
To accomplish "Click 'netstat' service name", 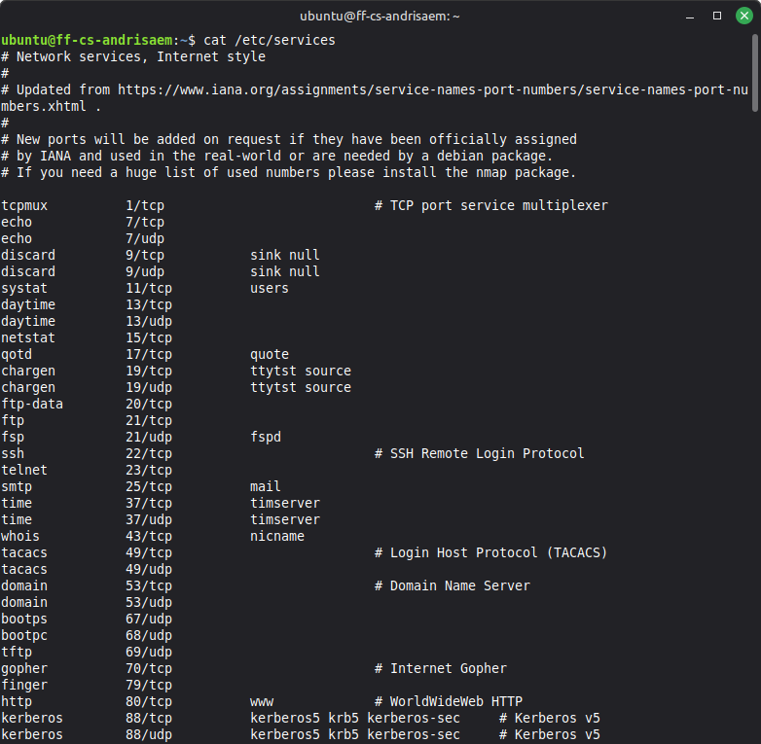I will pyautogui.click(x=28, y=337).
